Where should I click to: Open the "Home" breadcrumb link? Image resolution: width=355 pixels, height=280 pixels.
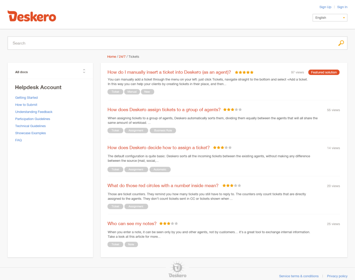111,57
